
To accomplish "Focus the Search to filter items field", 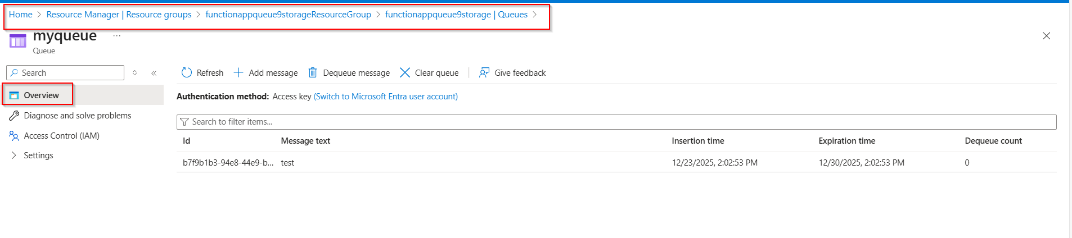I will 616,122.
